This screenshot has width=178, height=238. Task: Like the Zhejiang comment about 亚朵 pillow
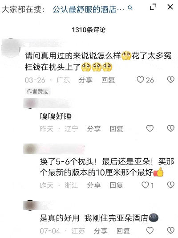click(145, 185)
